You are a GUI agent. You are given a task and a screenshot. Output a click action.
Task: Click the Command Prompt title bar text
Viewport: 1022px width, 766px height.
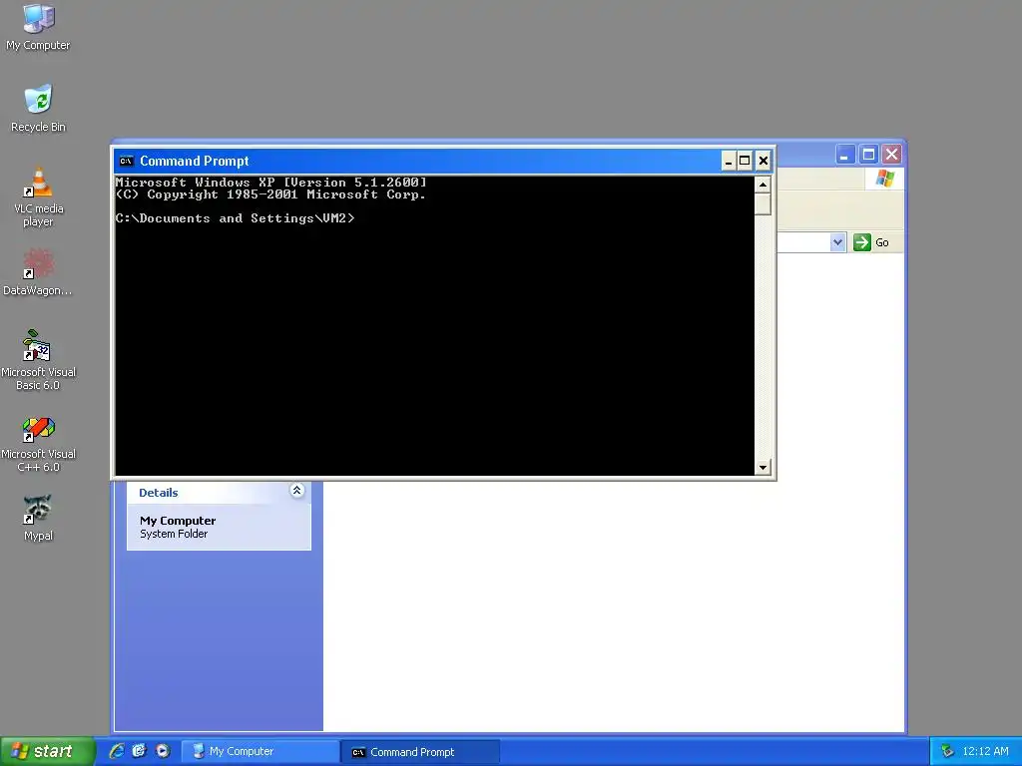click(x=195, y=161)
